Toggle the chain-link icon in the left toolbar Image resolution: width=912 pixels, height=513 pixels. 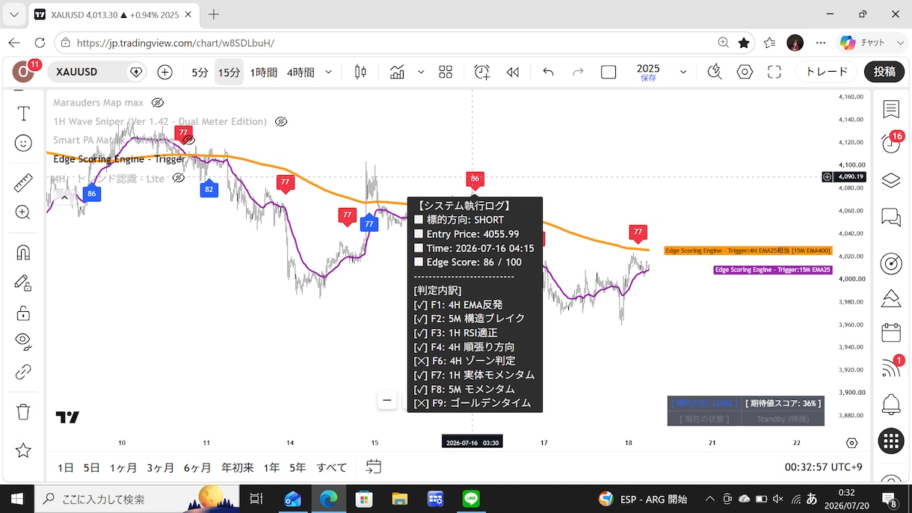coord(23,372)
